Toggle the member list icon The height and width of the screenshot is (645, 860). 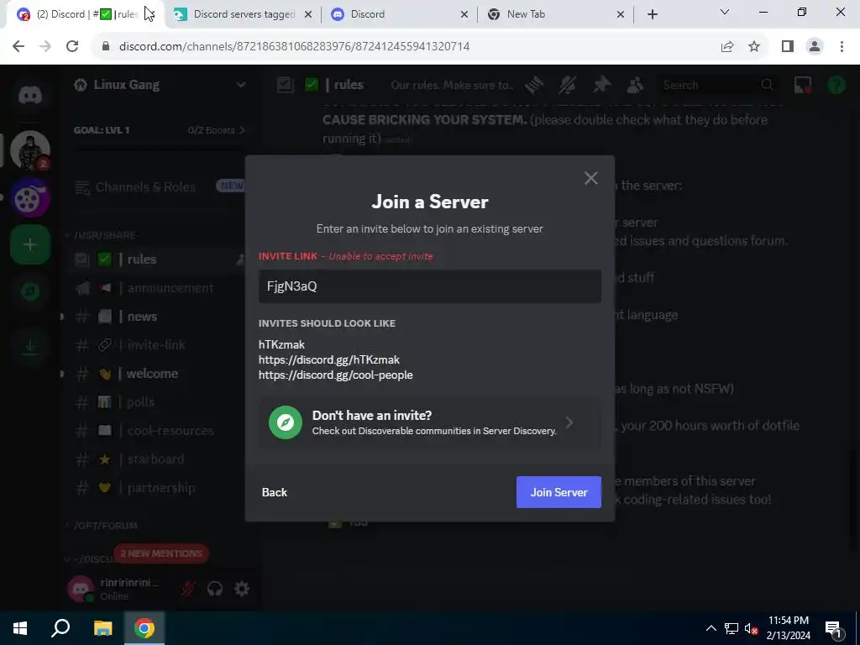(635, 85)
